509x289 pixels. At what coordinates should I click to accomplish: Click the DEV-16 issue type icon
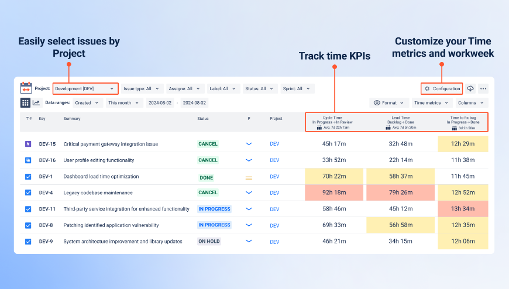(28, 160)
